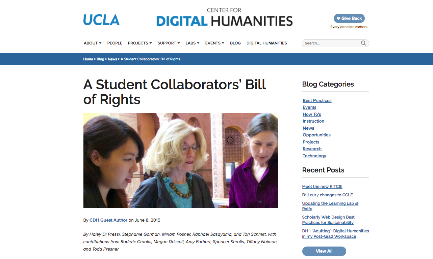Go to Home in the breadcrumb
433x259 pixels.
[x=88, y=59]
